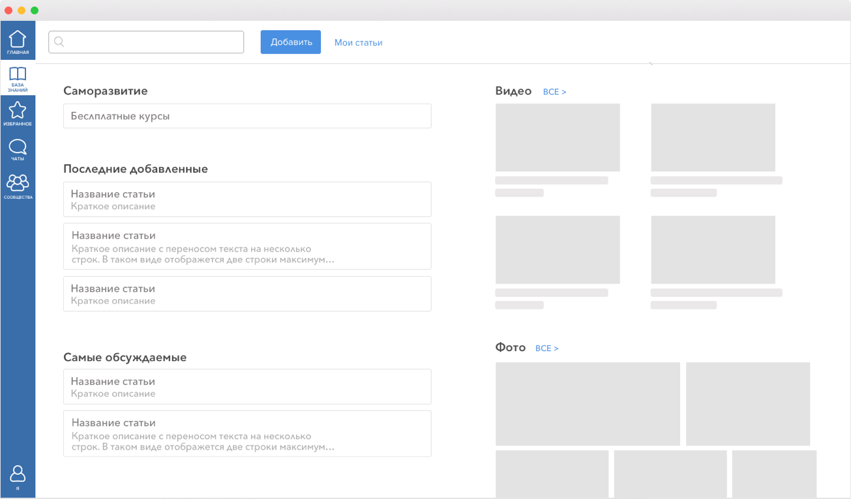Show all photos via ВСЕ > next to Фото
This screenshot has height=499, width=851.
(547, 349)
